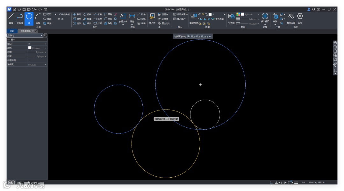
Task: Open the ribbon layer list dropdown
Action: pyautogui.click(x=225, y=14)
